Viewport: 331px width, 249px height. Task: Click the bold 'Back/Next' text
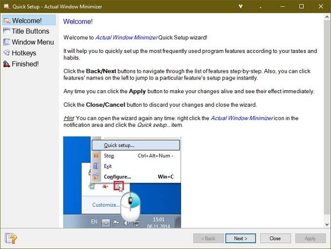[x=101, y=71]
